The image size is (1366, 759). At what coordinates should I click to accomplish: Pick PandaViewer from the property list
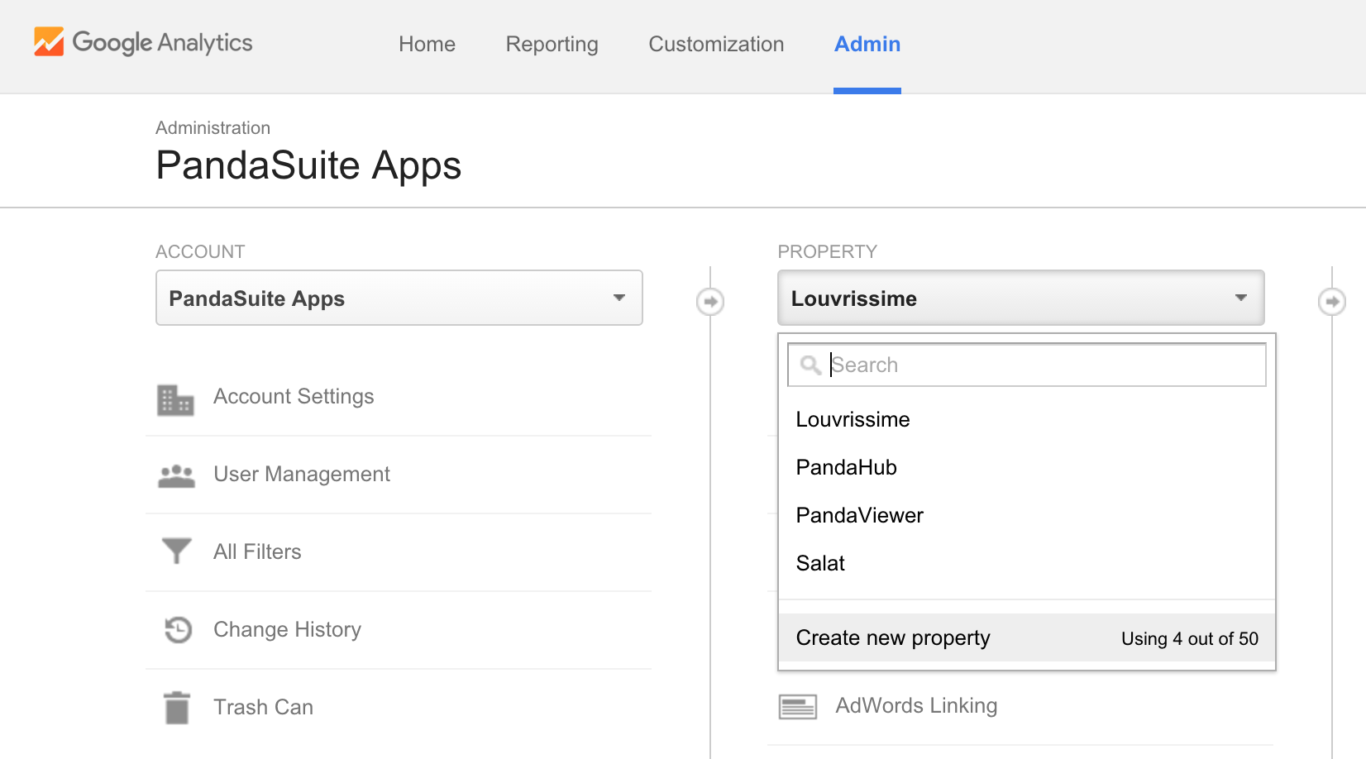1027,515
